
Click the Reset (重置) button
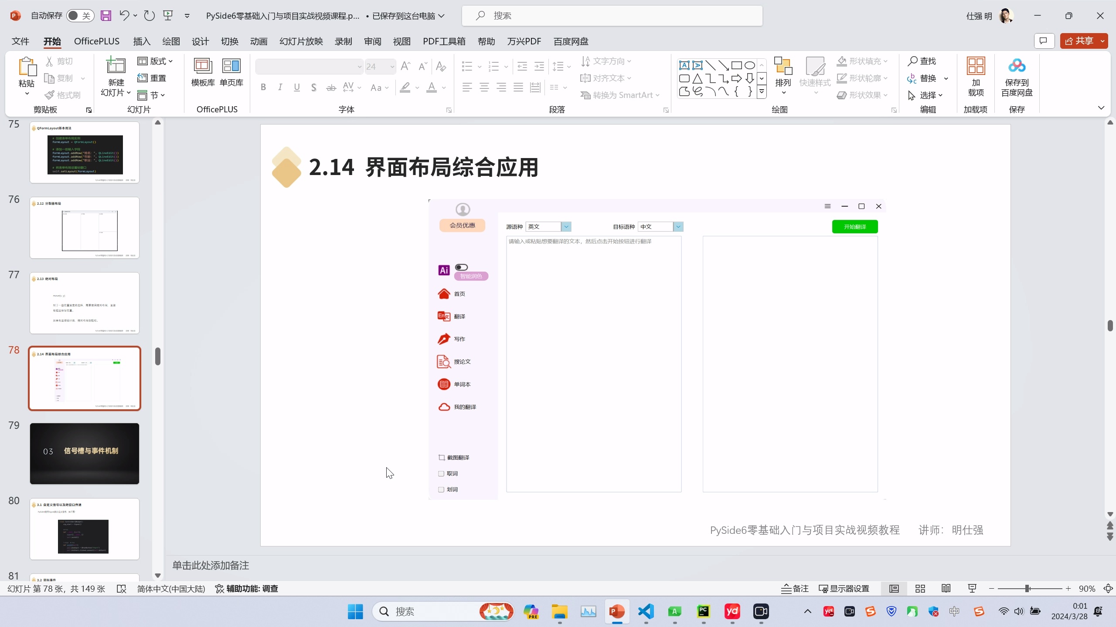click(x=152, y=78)
